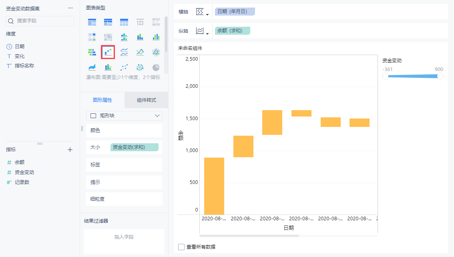Screen dimensions: 454x257
Task: Click the chart horizontal scrollbar
Action: click(x=249, y=236)
